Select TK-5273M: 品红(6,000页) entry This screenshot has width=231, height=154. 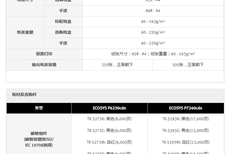tap(109, 142)
